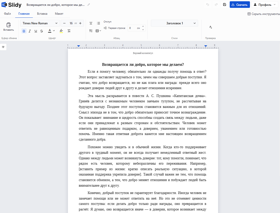This screenshot has height=213, width=280.
Task: Toggle italic formatting
Action: (x=30, y=31)
